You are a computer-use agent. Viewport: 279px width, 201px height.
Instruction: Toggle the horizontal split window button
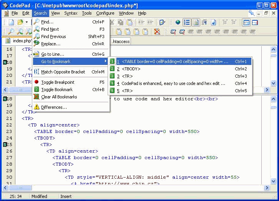pyautogui.click(x=246, y=22)
